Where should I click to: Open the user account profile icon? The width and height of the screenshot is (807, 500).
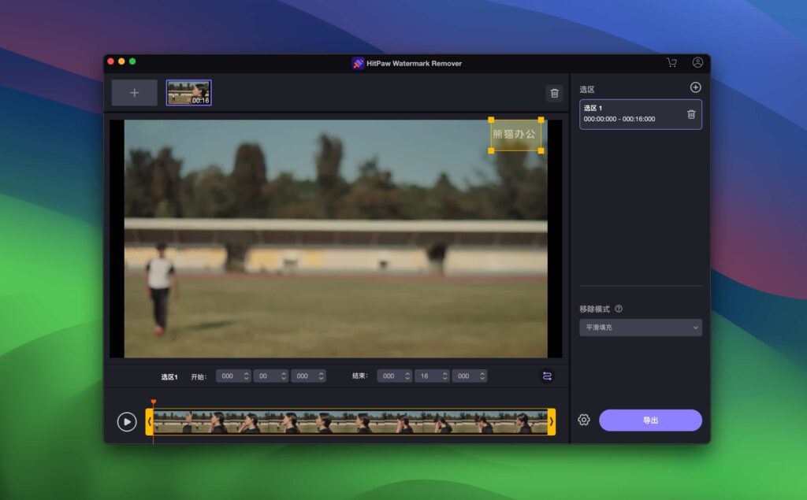[x=697, y=63]
